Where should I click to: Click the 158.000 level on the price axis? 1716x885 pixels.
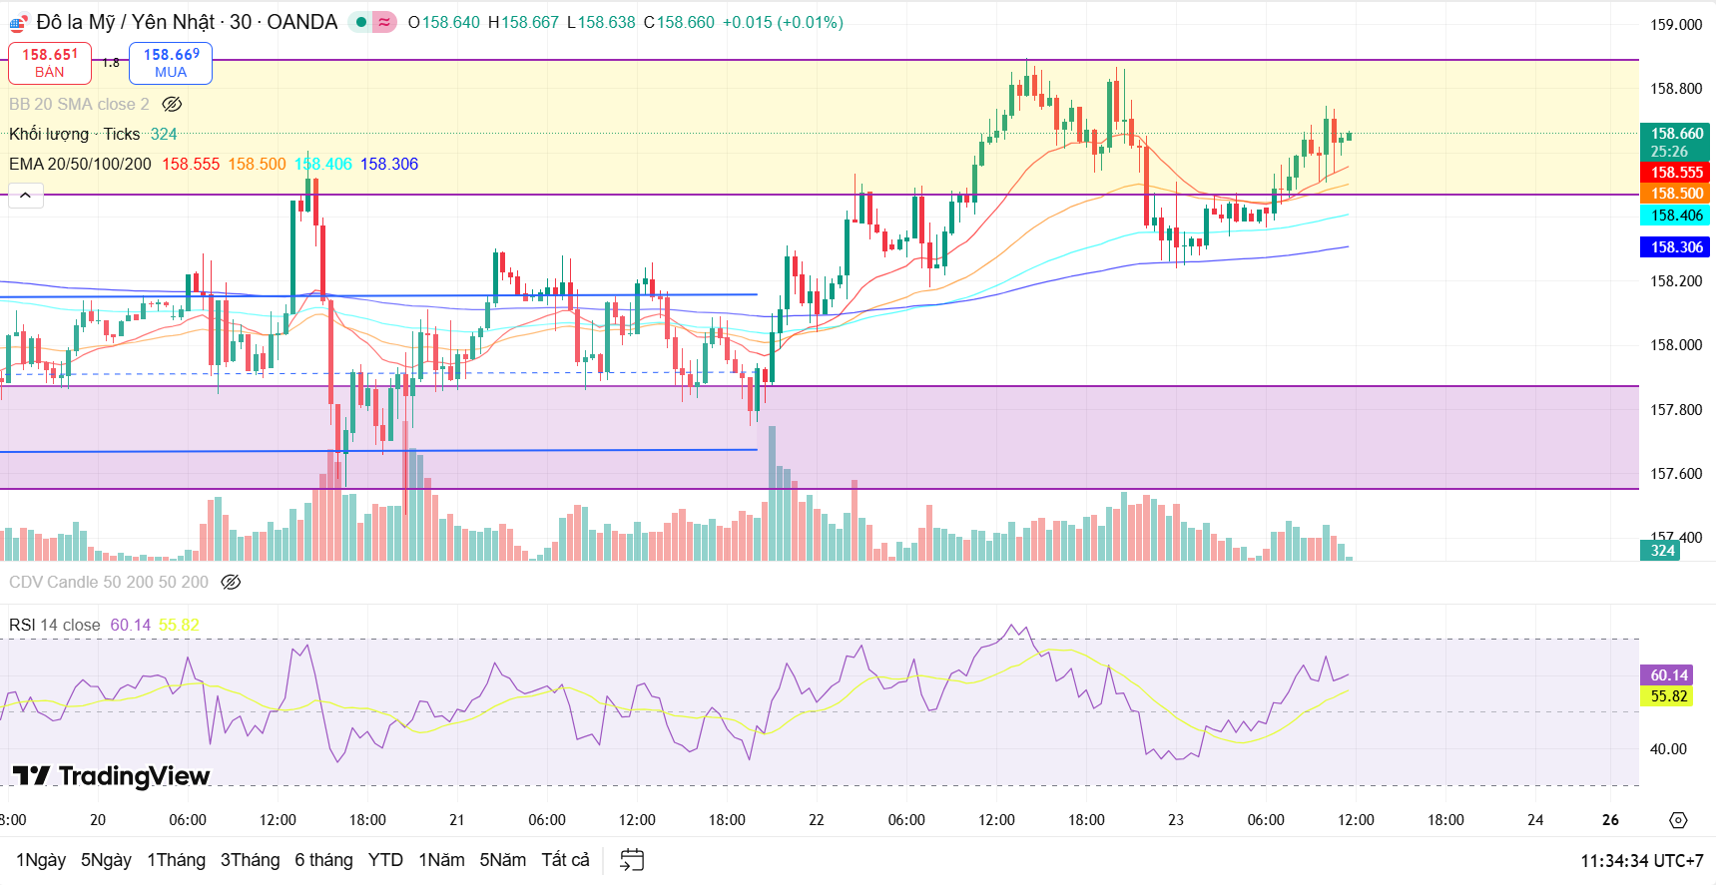click(x=1676, y=345)
